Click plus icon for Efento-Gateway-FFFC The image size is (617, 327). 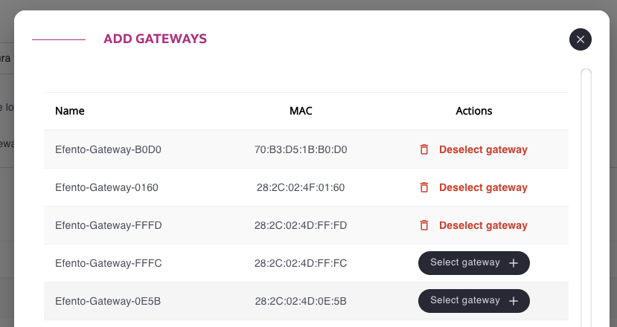514,263
